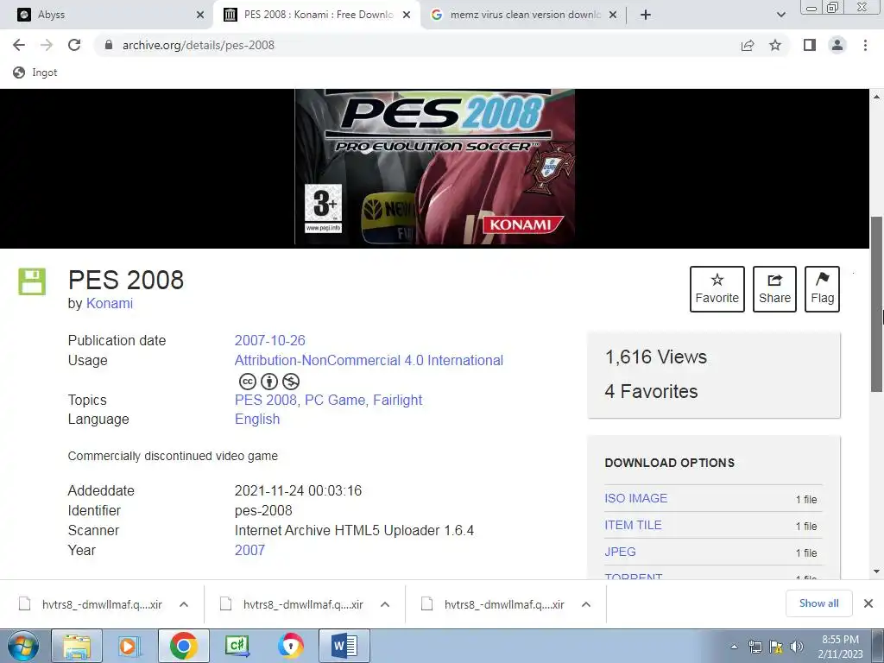Click the address bar URL
This screenshot has width=884, height=663.
tap(199, 45)
